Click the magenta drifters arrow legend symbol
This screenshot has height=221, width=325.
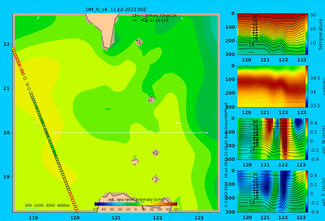pyautogui.click(x=143, y=15)
